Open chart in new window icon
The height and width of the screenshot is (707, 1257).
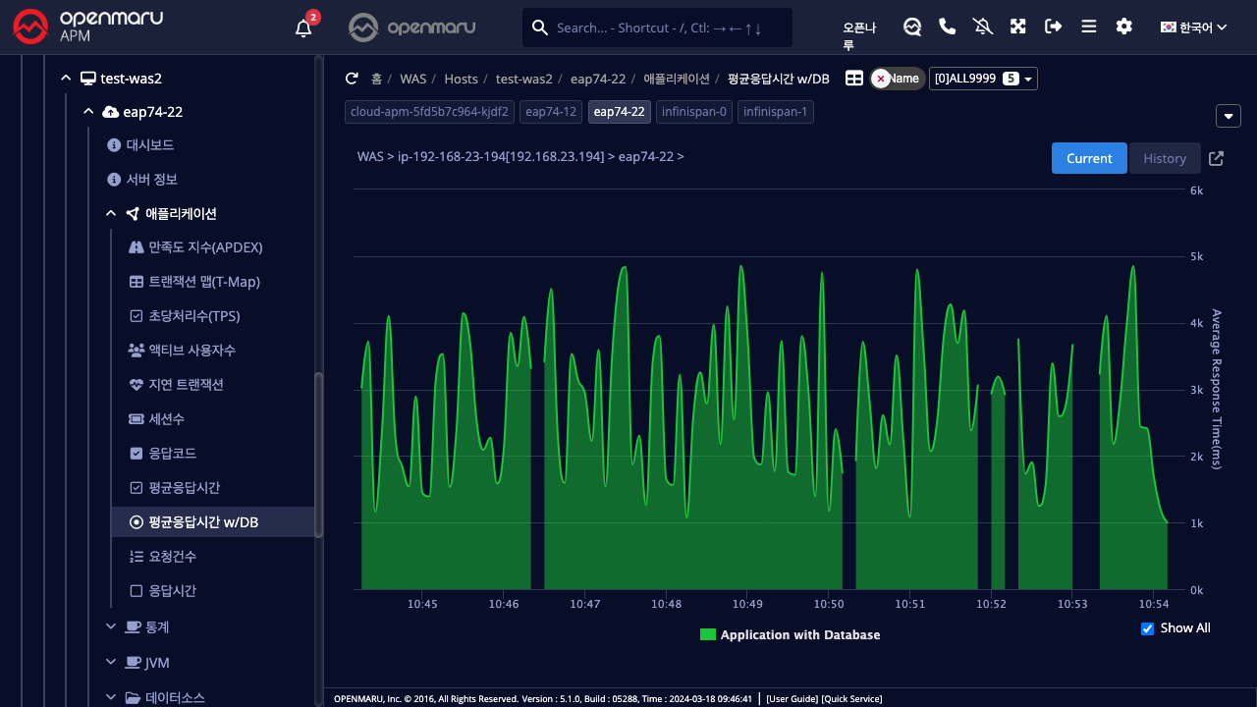1216,158
